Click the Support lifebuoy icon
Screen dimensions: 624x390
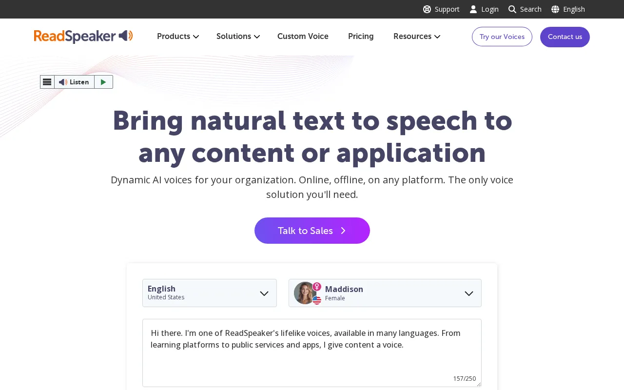(427, 9)
